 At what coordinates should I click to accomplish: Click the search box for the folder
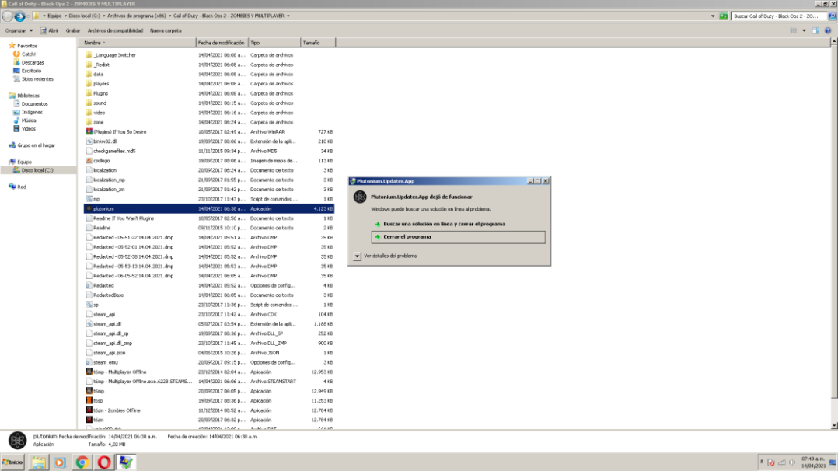777,16
